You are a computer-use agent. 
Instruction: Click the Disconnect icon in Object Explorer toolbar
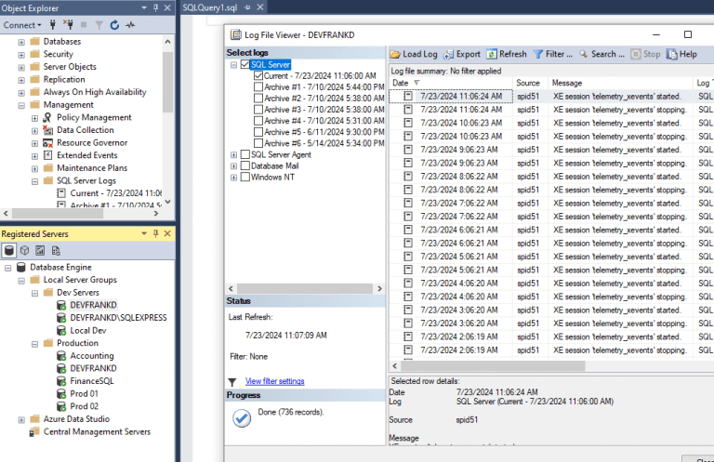pos(68,25)
